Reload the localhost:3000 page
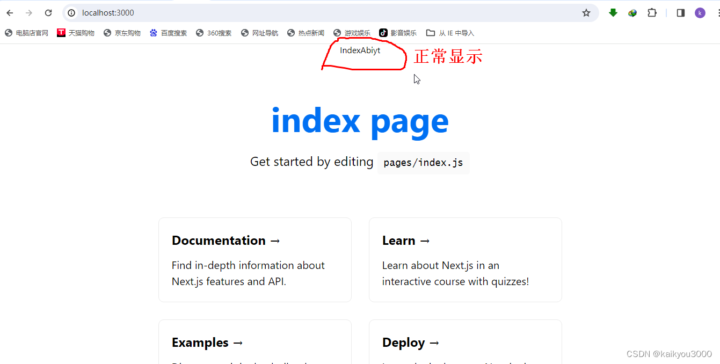The height and width of the screenshot is (364, 720). click(48, 12)
